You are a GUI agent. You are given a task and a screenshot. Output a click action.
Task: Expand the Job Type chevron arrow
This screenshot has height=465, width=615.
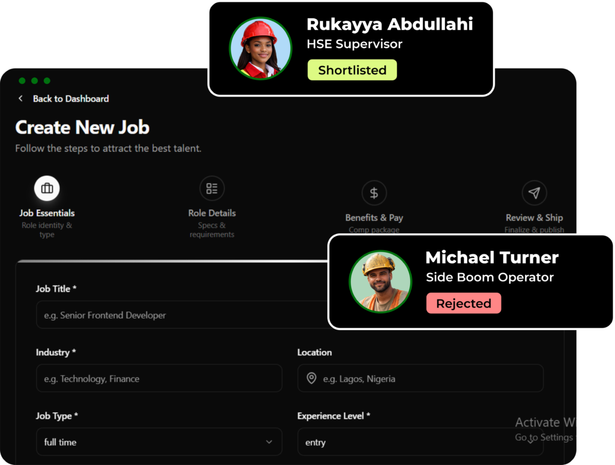tap(268, 442)
